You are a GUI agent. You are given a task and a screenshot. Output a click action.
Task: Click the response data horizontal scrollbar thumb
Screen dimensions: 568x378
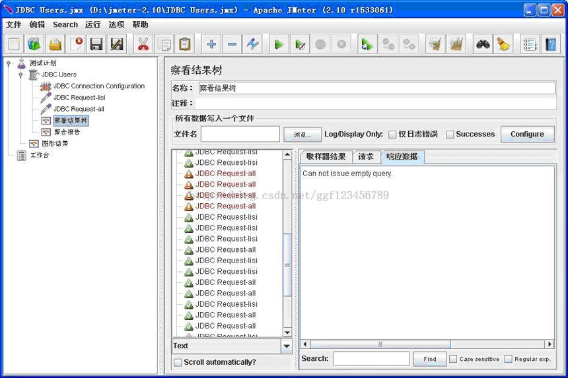pos(380,344)
